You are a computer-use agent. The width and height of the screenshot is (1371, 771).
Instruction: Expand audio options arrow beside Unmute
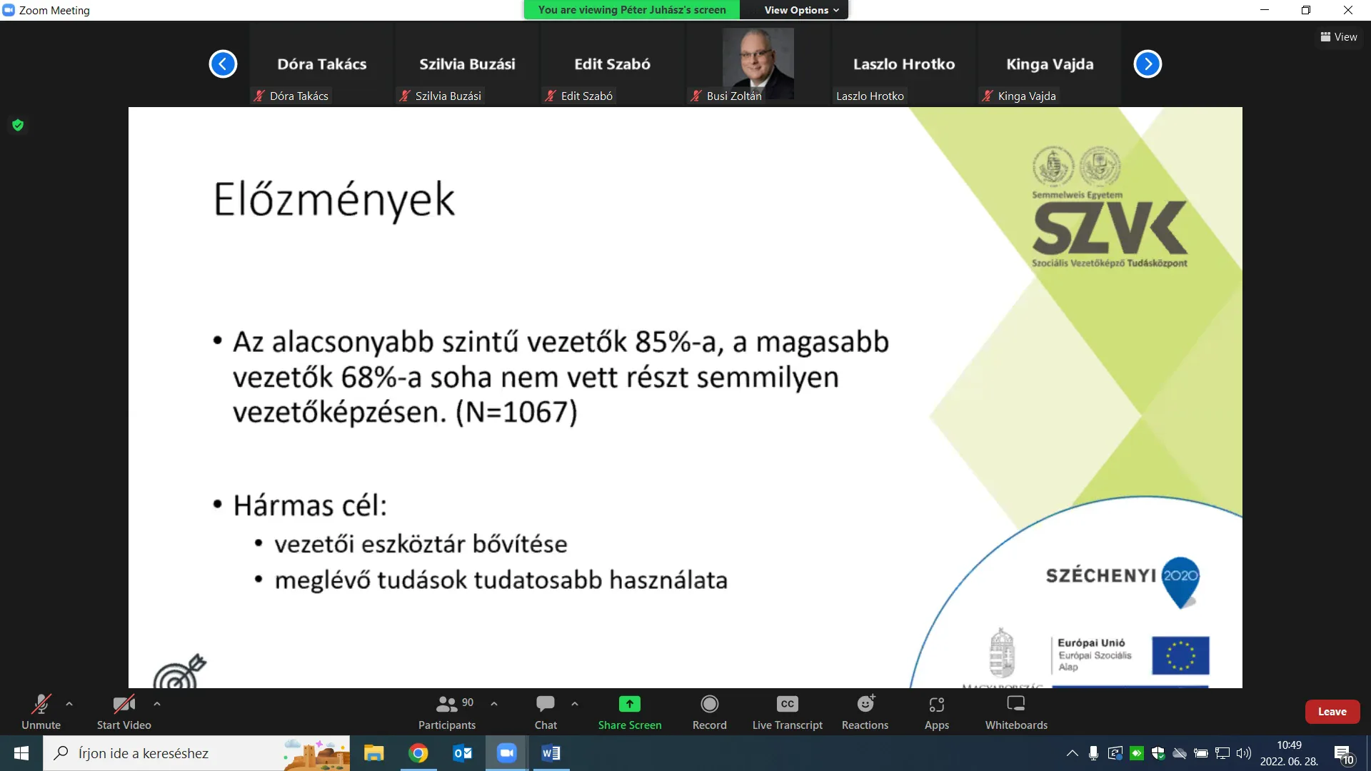[69, 704]
